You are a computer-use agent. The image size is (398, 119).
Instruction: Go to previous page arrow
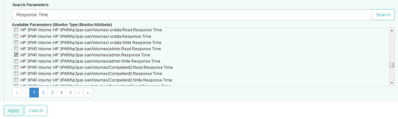pos(25,93)
